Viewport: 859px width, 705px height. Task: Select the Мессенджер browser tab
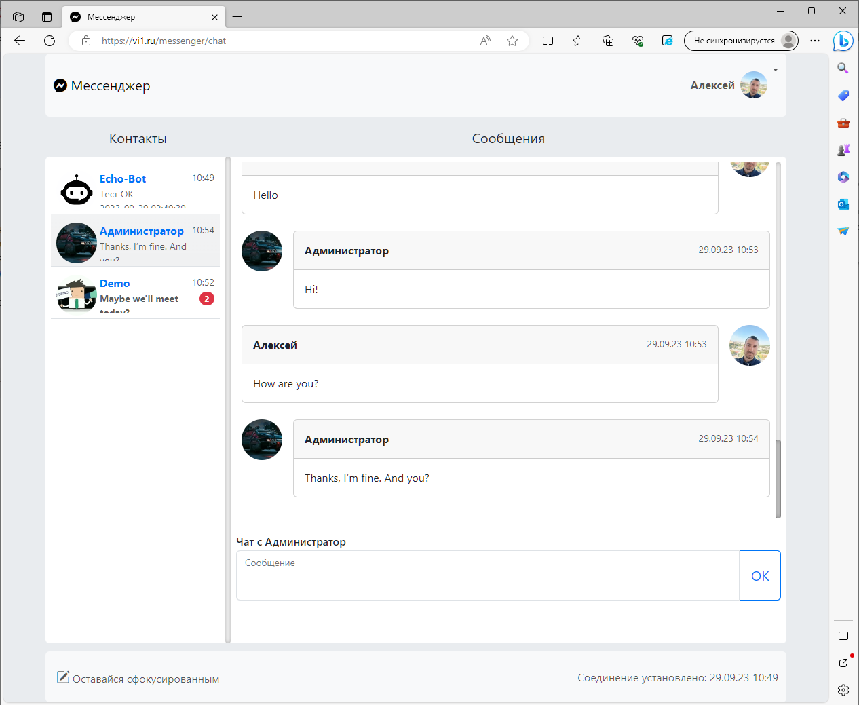tap(136, 16)
